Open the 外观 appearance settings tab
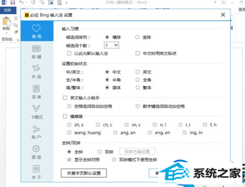This screenshot has height=187, width=245. (x=36, y=72)
